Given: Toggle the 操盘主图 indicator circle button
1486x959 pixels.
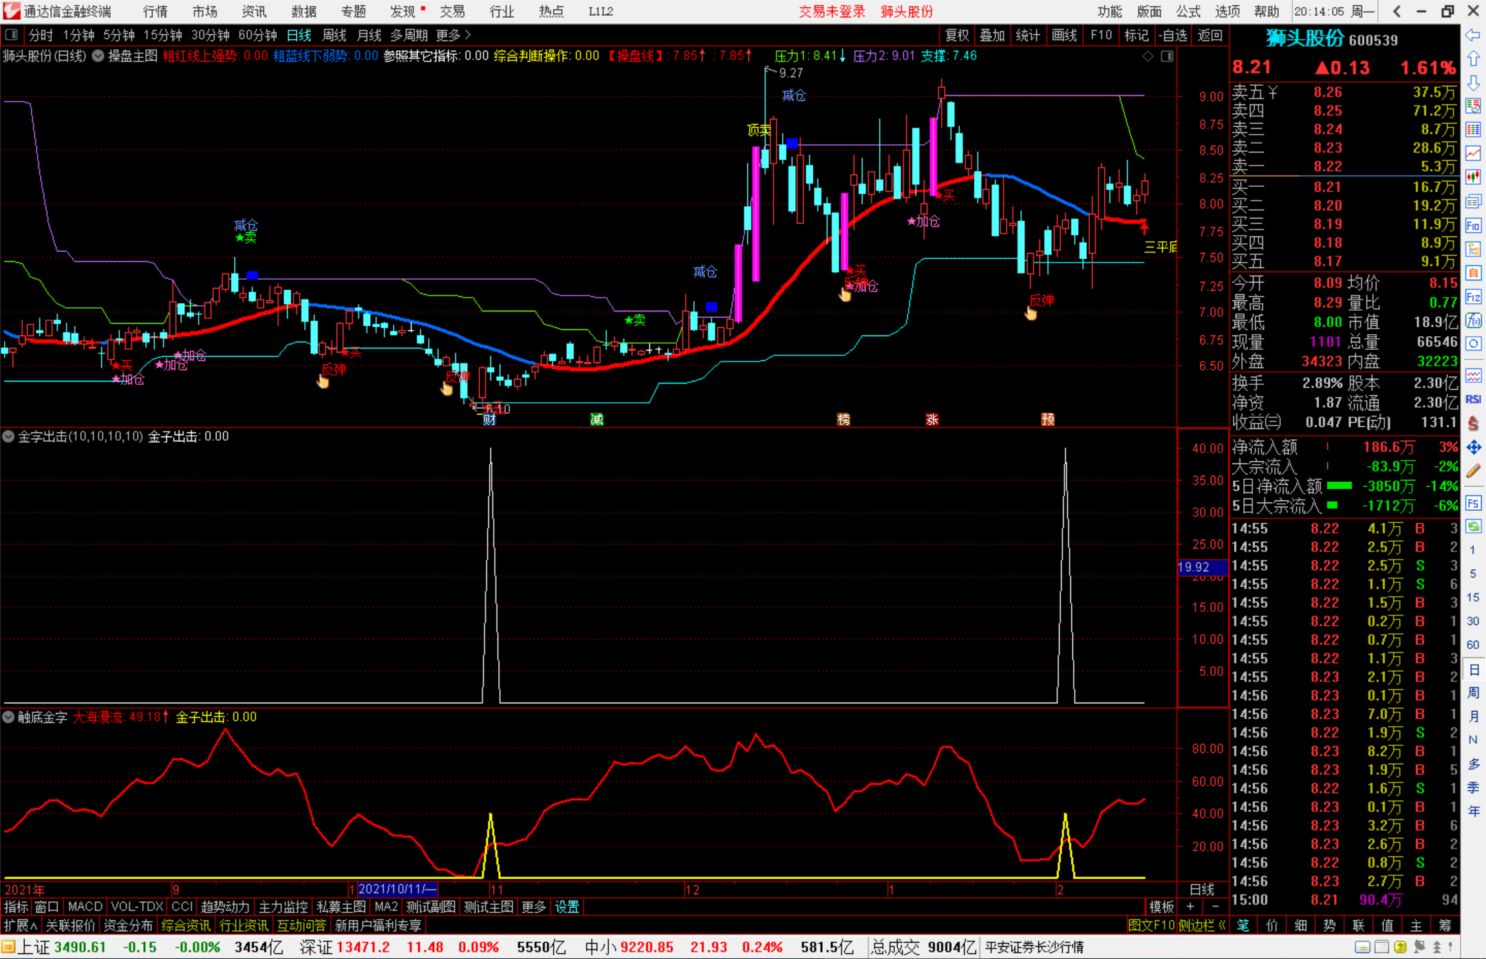Looking at the screenshot, I should coord(98,56).
